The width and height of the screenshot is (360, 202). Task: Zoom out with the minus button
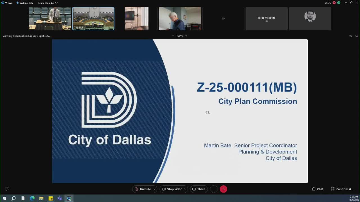[173, 36]
